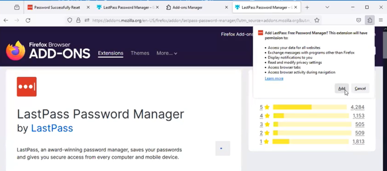Switch to Password Successfully Reset tab
Viewport: 387px width, 171px height.
pyautogui.click(x=57, y=7)
